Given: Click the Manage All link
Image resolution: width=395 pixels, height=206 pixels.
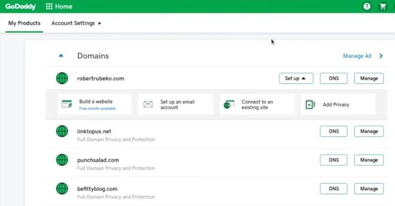Looking at the screenshot, I should [x=357, y=56].
